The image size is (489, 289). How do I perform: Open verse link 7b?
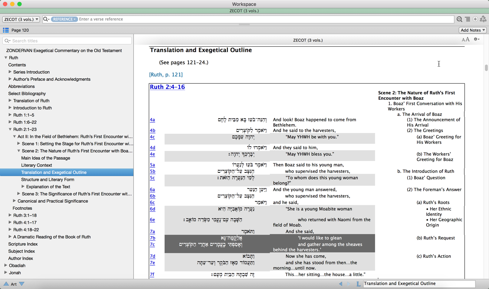point(152,238)
